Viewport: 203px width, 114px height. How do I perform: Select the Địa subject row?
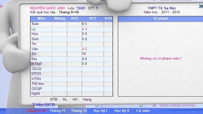[x=72, y=59]
